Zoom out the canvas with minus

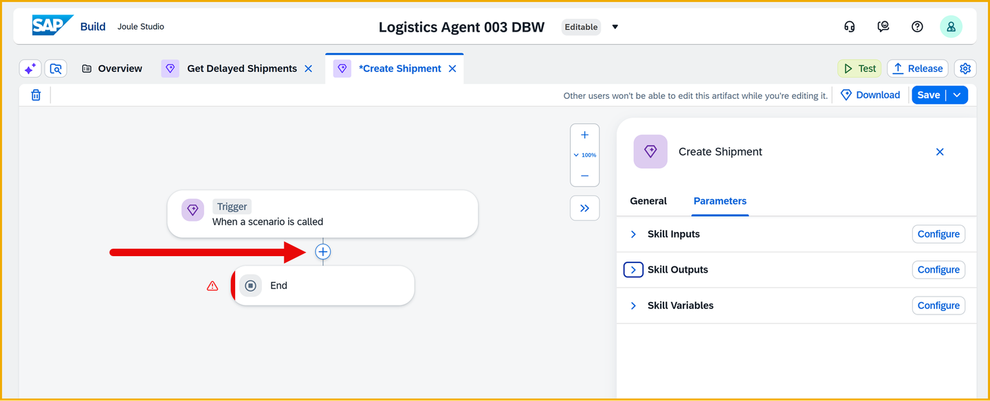(x=584, y=176)
